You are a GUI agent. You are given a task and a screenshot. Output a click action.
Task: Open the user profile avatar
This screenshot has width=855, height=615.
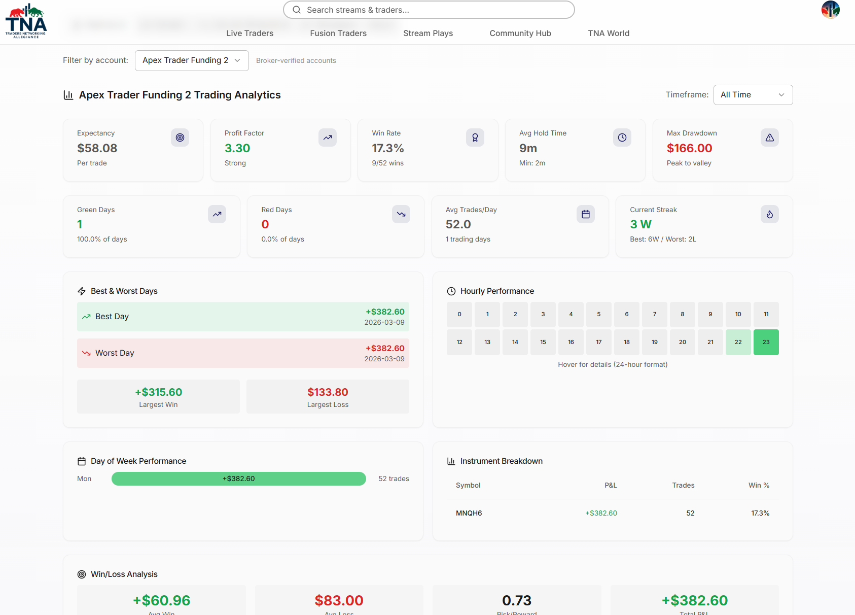831,10
